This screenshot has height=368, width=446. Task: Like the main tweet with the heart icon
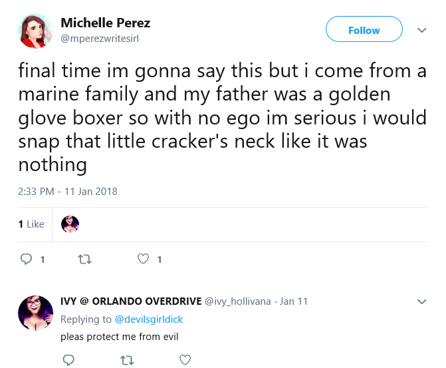click(x=143, y=259)
